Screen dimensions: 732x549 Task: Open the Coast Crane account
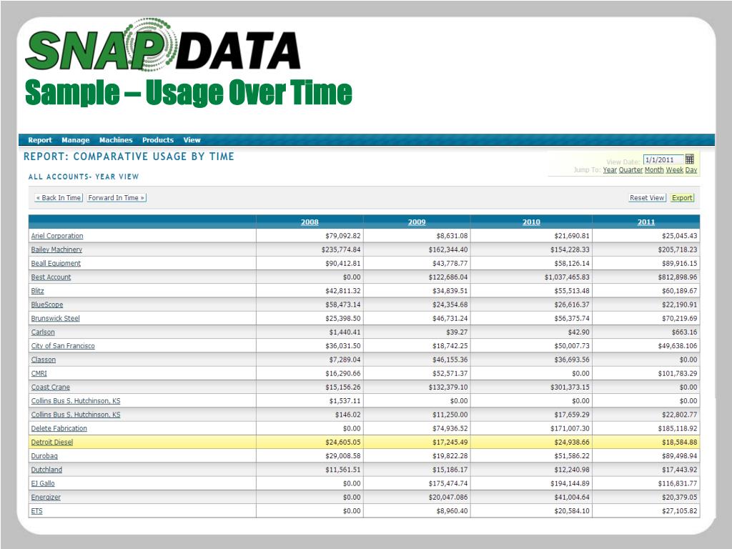pyautogui.click(x=51, y=387)
